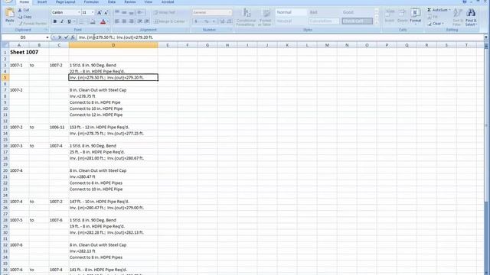Expand the formula bar
The image size is (490, 275).
[486, 37]
